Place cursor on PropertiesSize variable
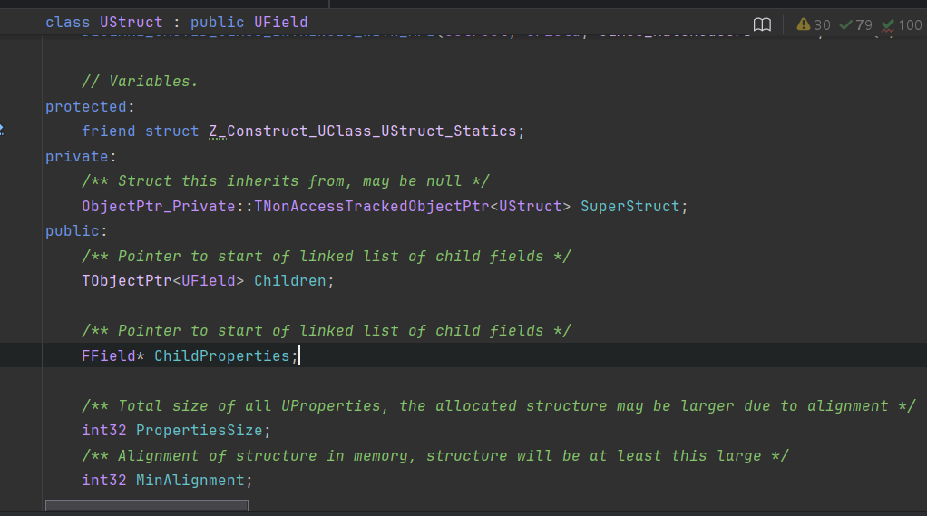This screenshot has width=927, height=516. [200, 430]
